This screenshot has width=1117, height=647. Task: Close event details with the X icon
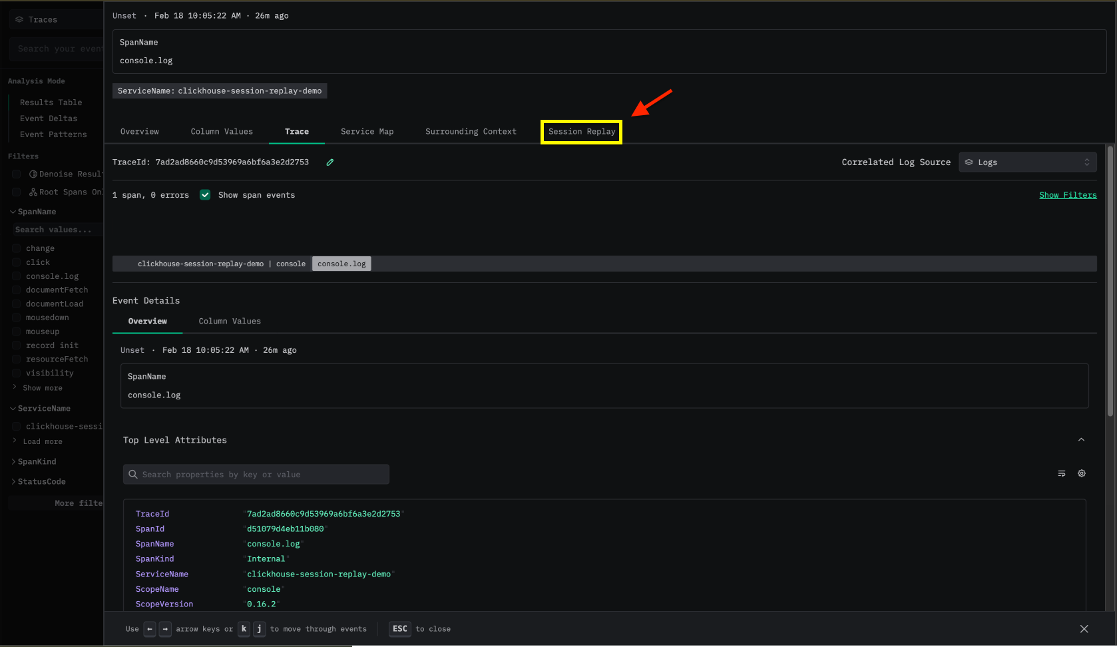click(1084, 628)
